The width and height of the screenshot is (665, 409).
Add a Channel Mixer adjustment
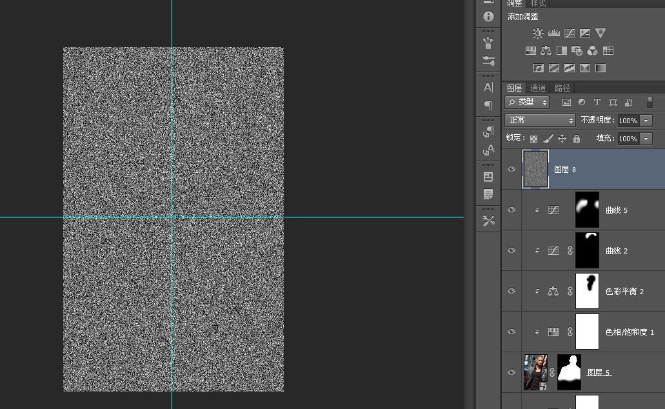click(593, 51)
